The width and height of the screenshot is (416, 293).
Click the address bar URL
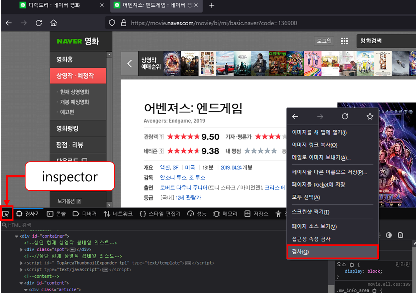coord(214,23)
